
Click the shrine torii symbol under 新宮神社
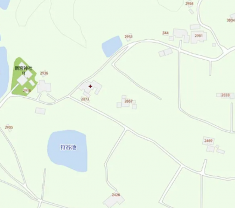tap(24, 73)
